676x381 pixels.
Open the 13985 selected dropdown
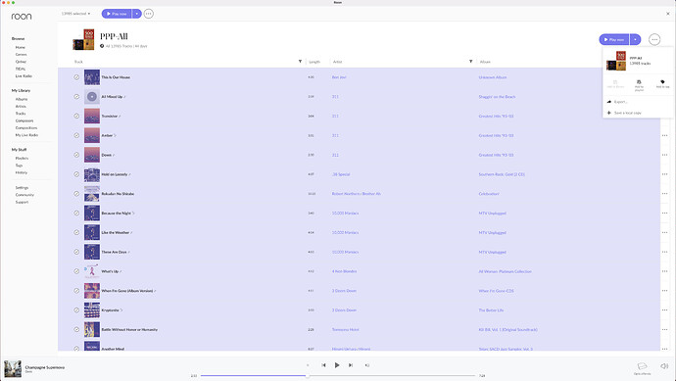75,14
